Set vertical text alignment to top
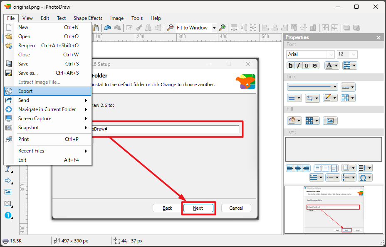 (x=317, y=168)
